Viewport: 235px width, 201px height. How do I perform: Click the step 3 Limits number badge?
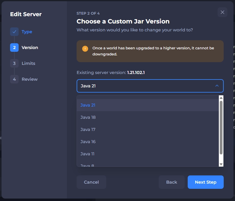click(14, 63)
